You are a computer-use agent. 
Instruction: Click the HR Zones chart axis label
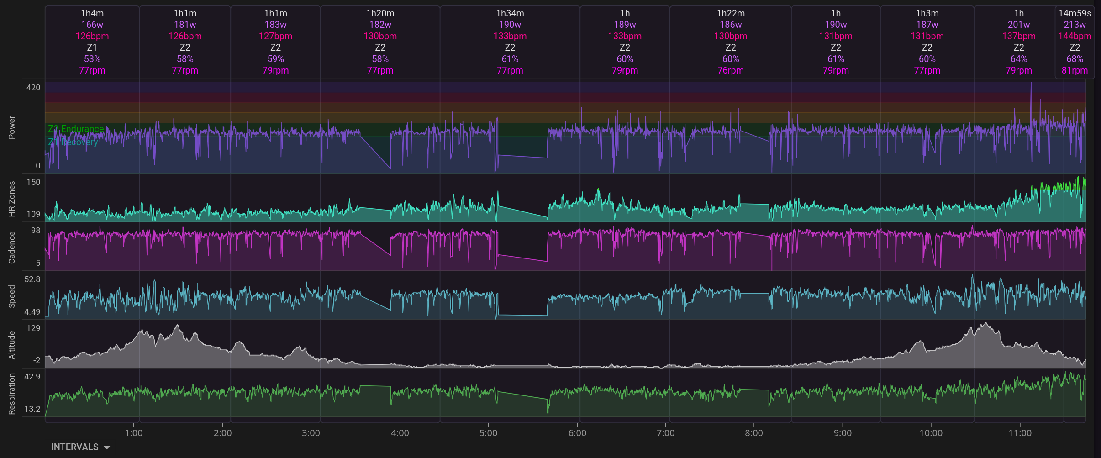click(x=12, y=199)
